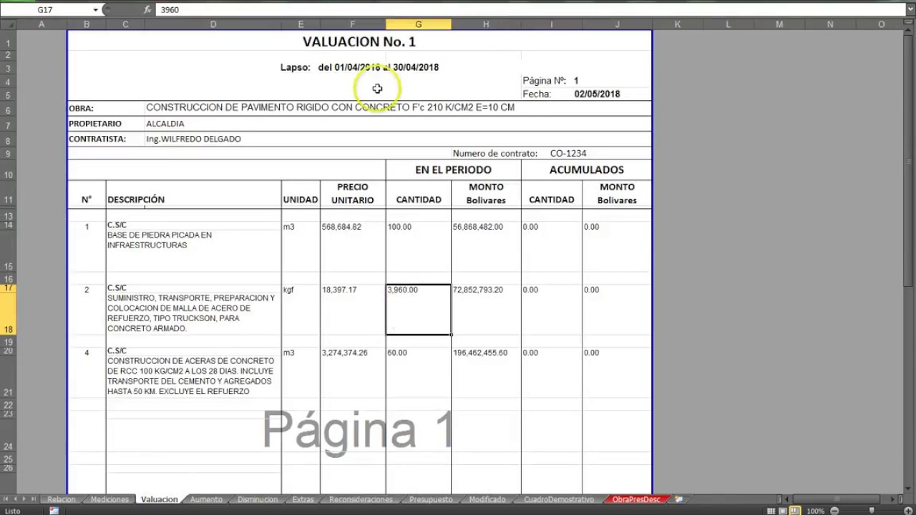Select the Valuacion sheet tab

[159, 499]
